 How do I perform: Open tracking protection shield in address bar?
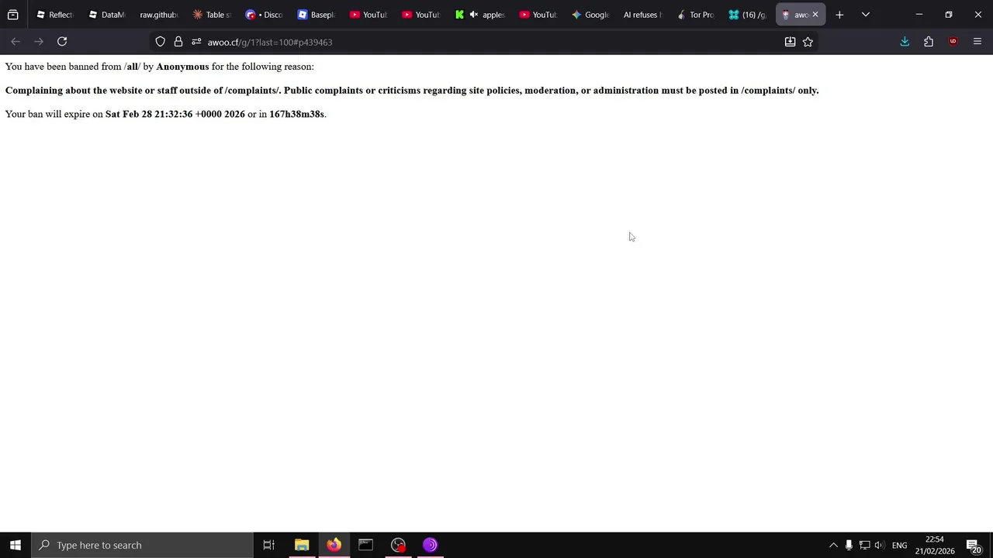click(x=160, y=42)
